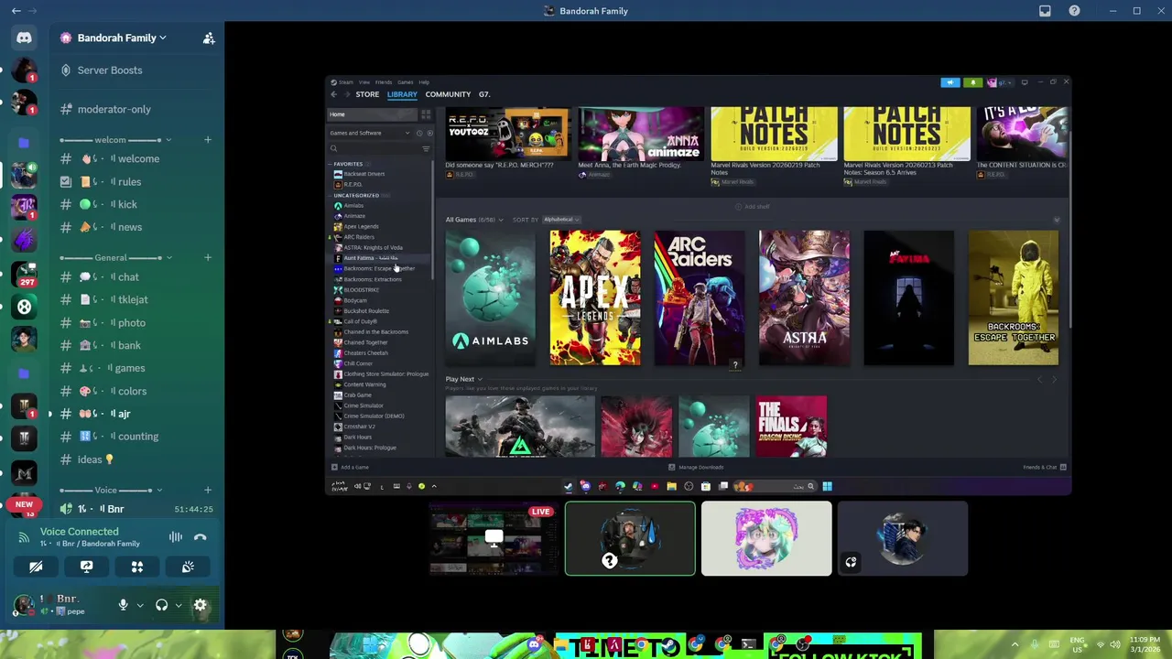Open the chat channel

coord(136,277)
